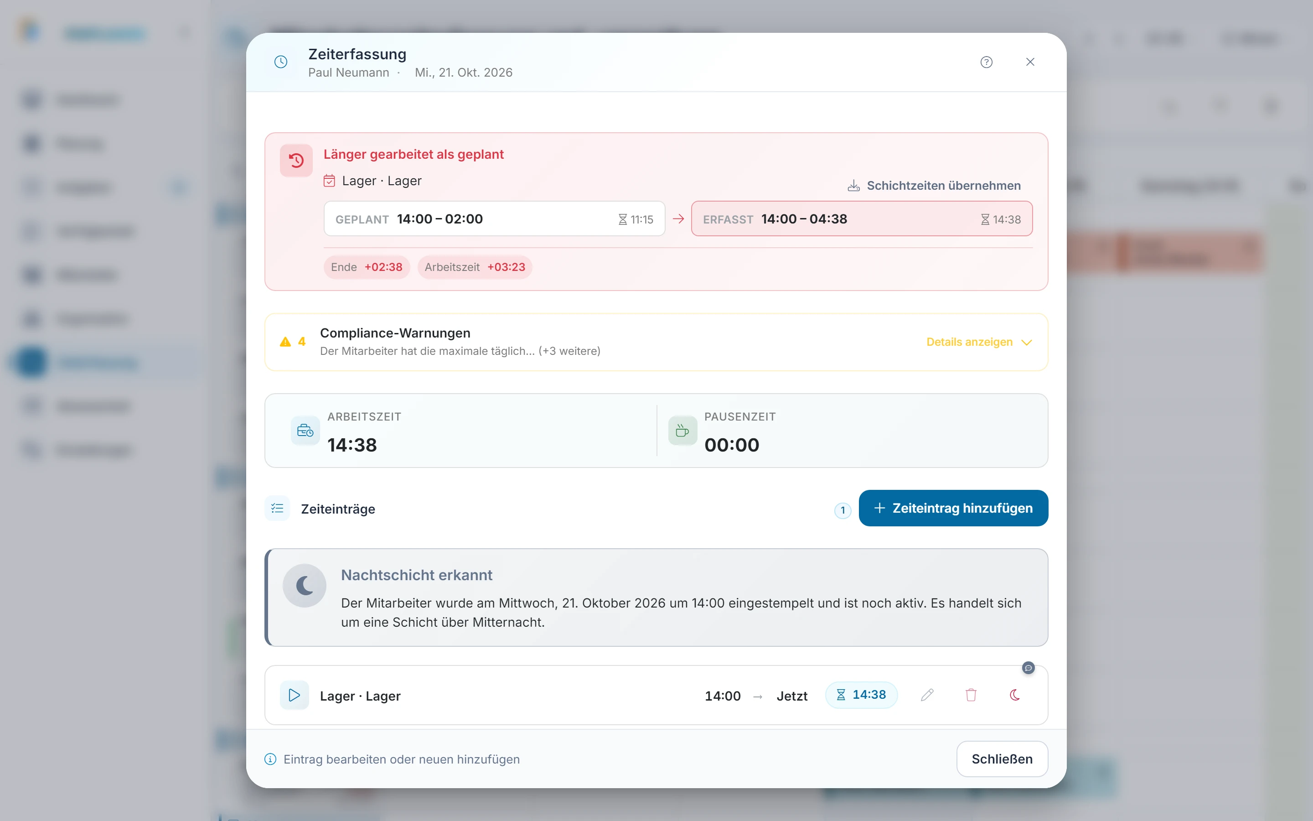Click the red history icon in alert
Image resolution: width=1313 pixels, height=821 pixels.
click(x=296, y=160)
